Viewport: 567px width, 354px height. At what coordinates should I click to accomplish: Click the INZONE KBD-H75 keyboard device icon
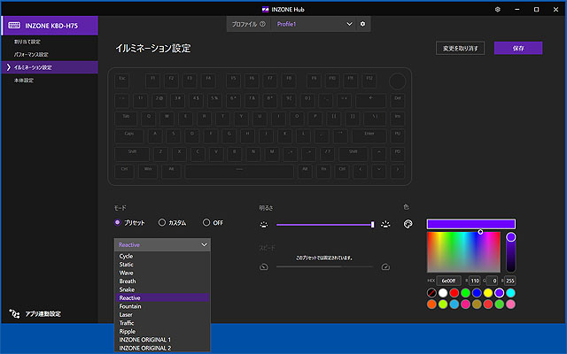(x=14, y=26)
